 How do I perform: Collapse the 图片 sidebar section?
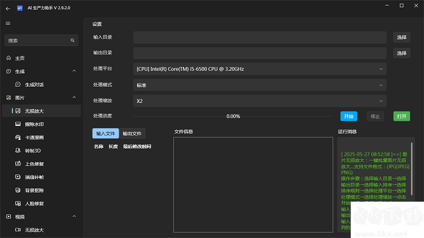pos(74,98)
